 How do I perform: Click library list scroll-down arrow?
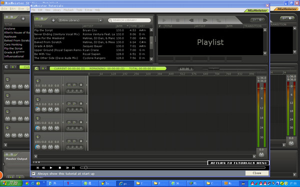(x=151, y=59)
